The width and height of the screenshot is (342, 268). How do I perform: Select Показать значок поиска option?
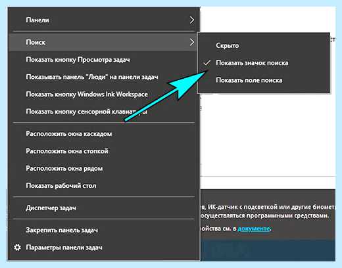264,63
